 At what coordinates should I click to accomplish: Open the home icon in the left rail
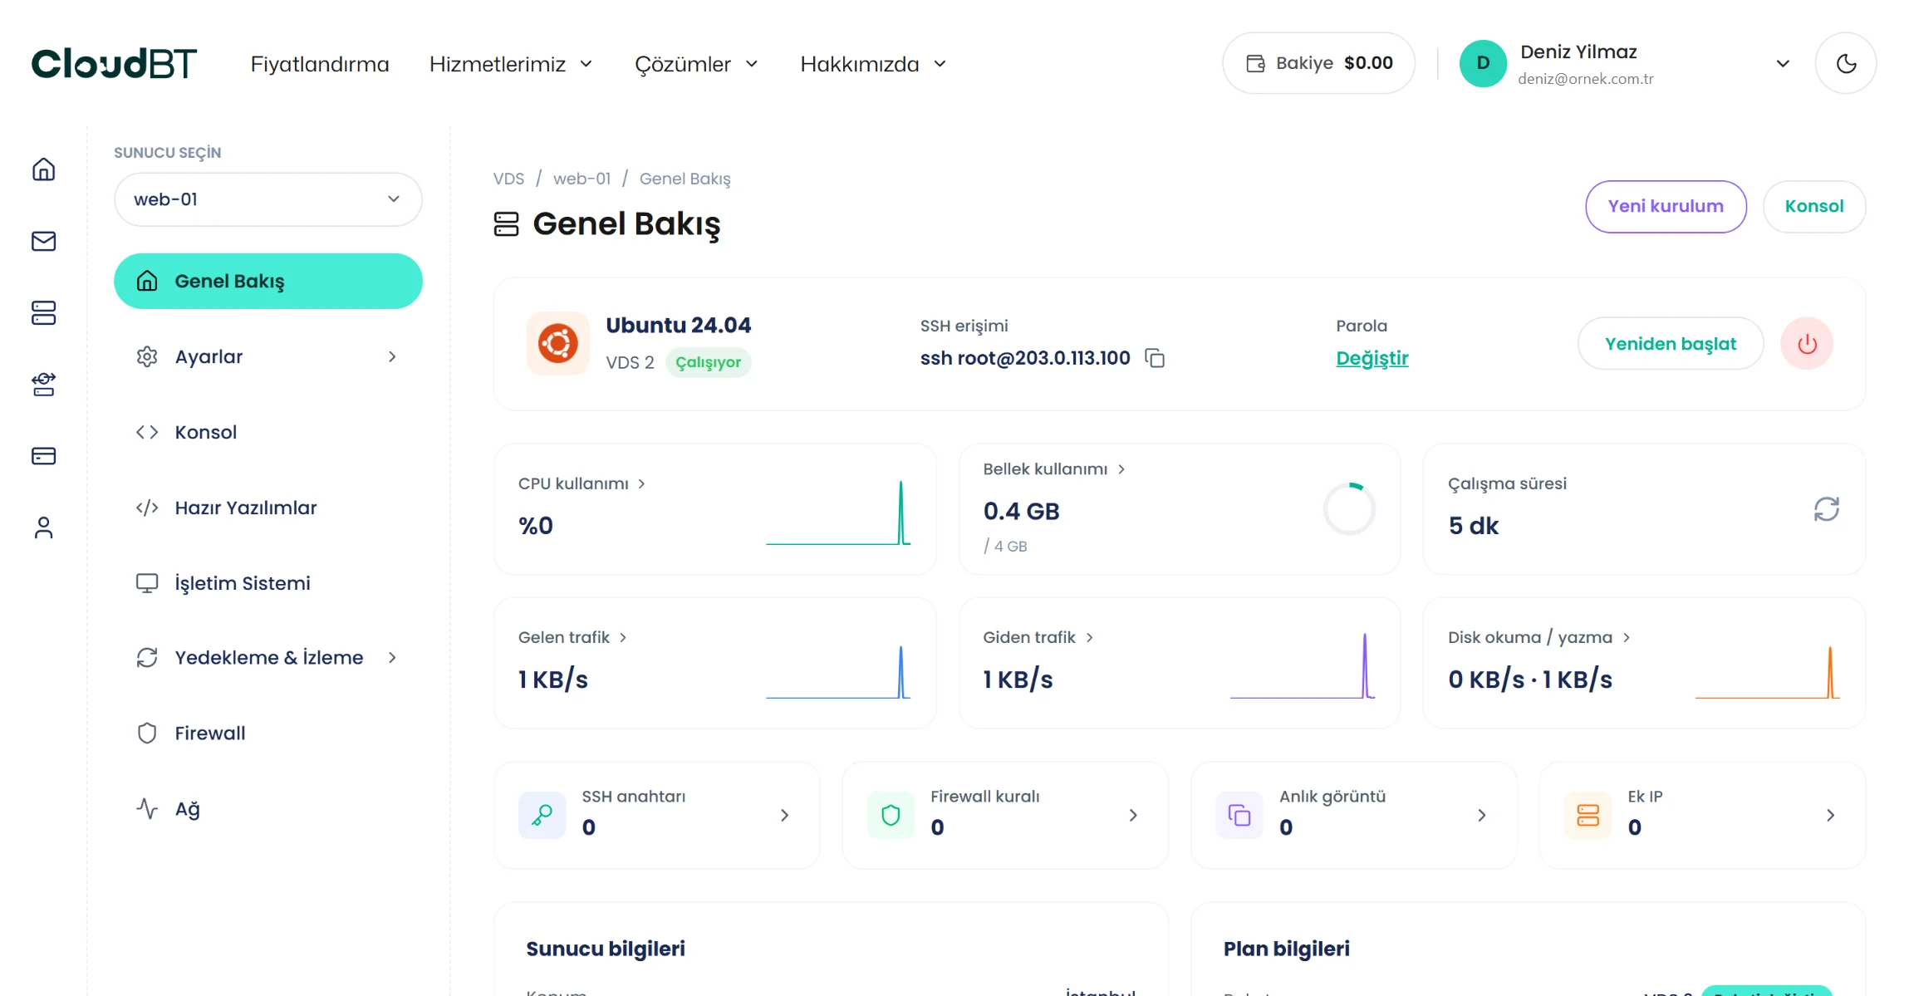pyautogui.click(x=43, y=169)
